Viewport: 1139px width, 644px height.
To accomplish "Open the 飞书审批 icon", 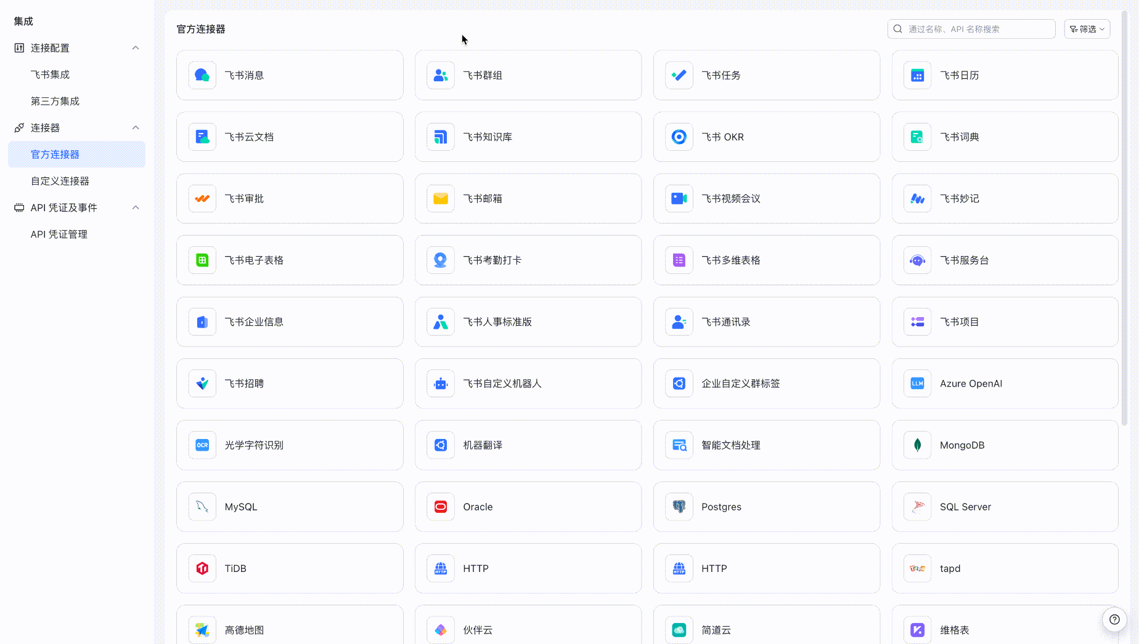I will [x=202, y=198].
